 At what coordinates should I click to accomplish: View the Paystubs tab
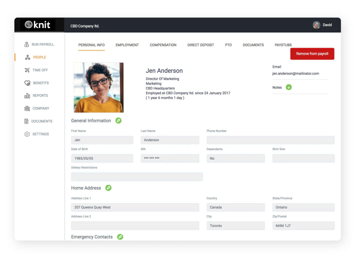click(283, 45)
